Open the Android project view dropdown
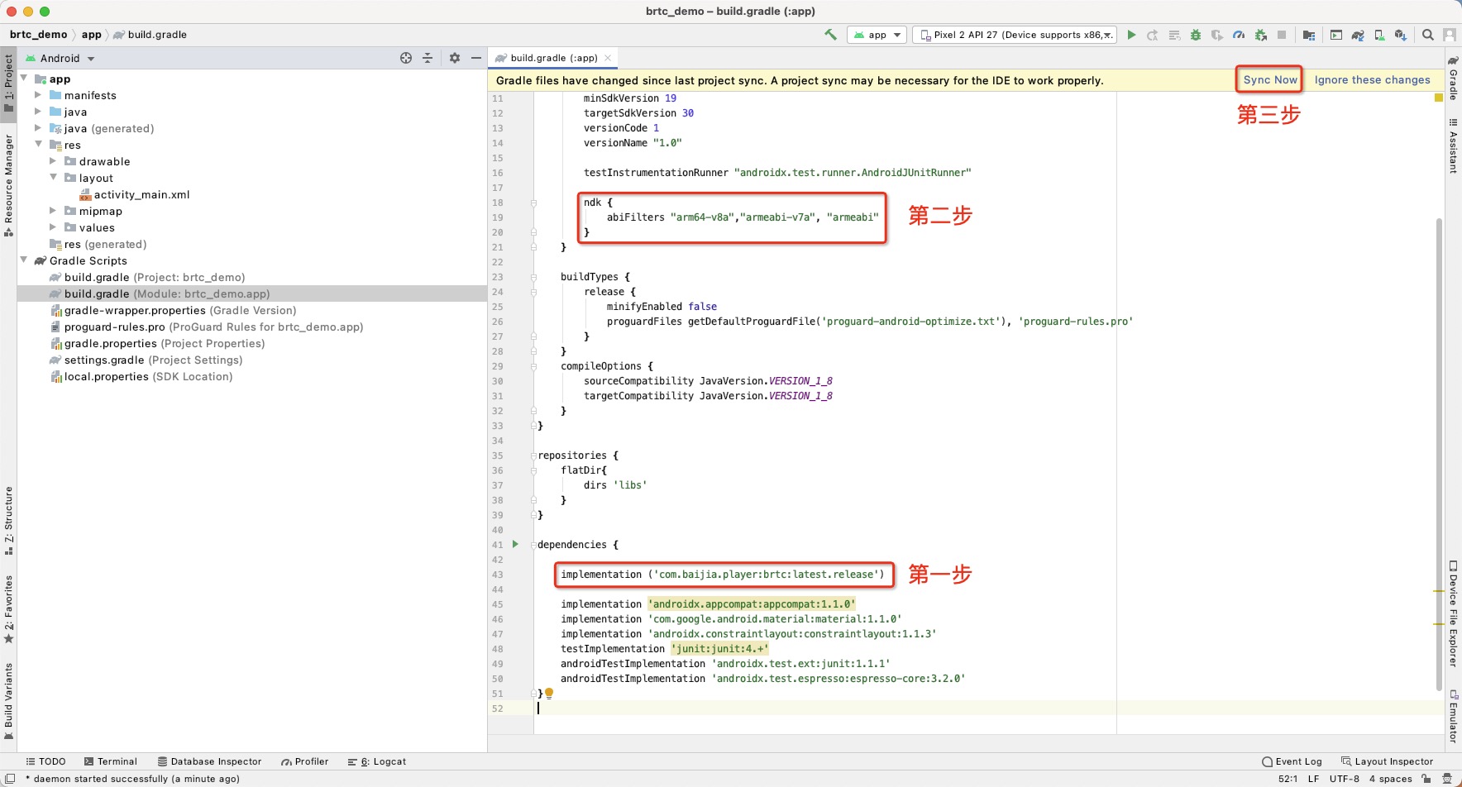The height and width of the screenshot is (787, 1462). point(60,58)
